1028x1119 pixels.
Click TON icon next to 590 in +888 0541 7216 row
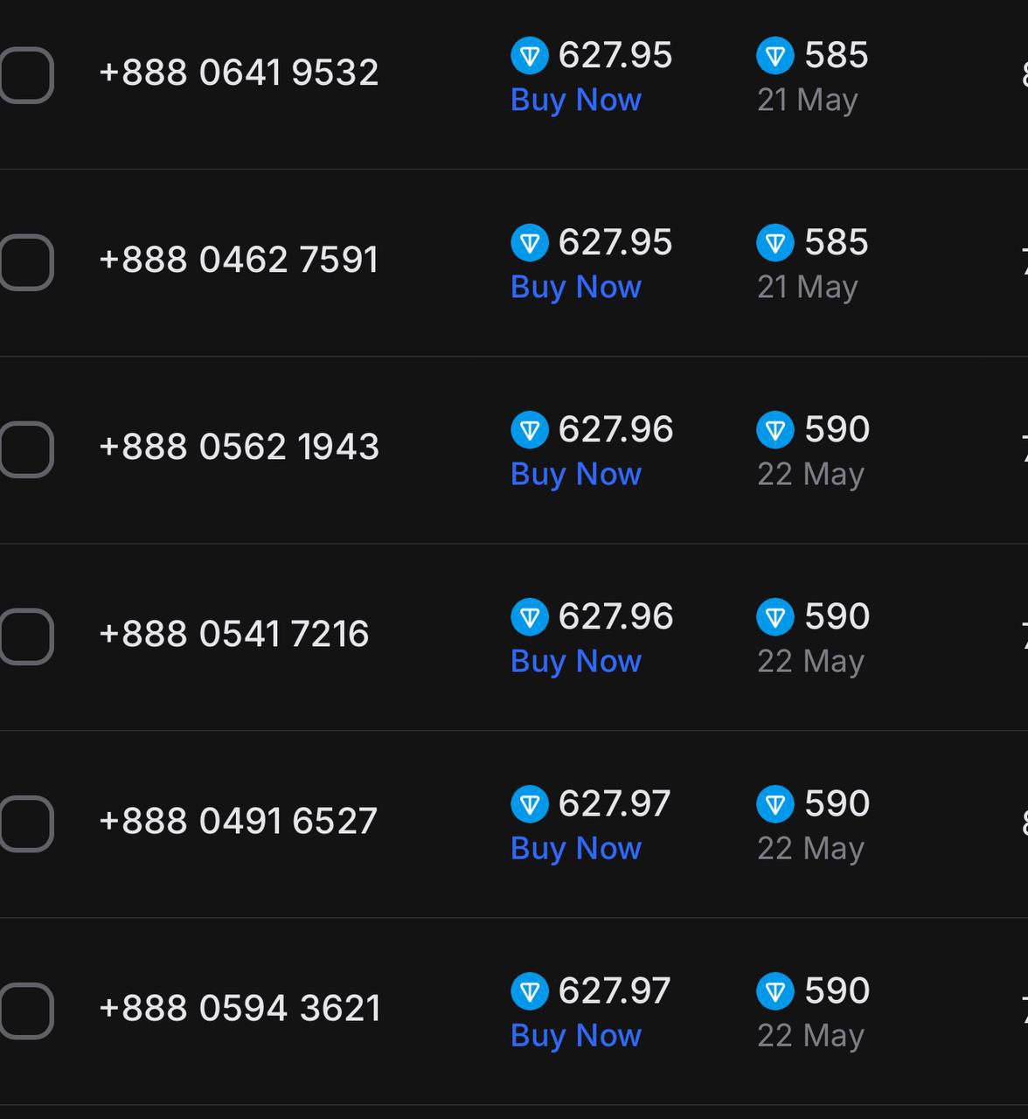click(x=775, y=617)
